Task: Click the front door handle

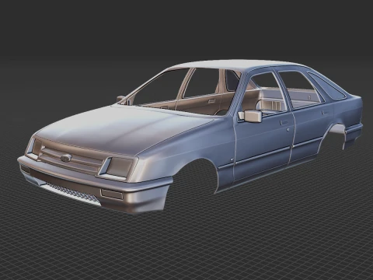Action: point(284,122)
